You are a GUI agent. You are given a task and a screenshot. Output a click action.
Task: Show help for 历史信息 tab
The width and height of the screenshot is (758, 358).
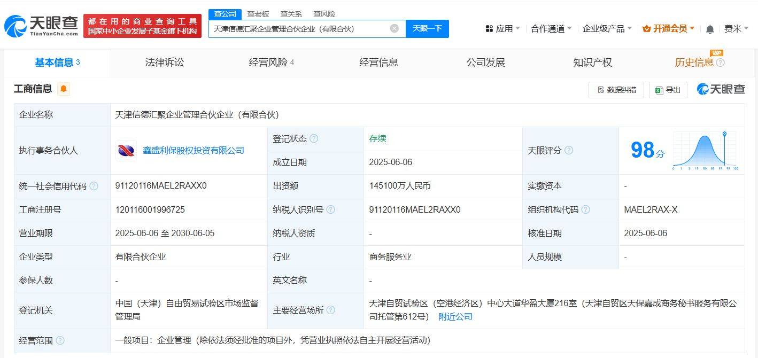[721, 63]
